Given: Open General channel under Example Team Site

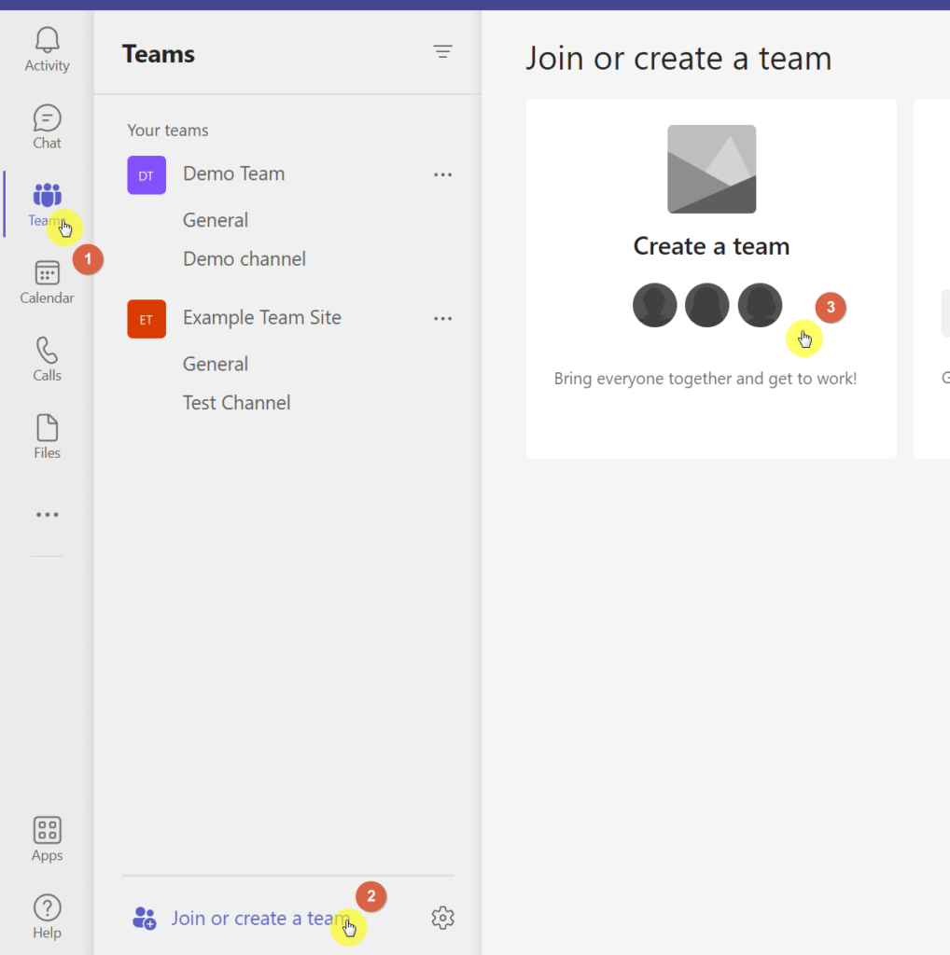Looking at the screenshot, I should [x=216, y=364].
